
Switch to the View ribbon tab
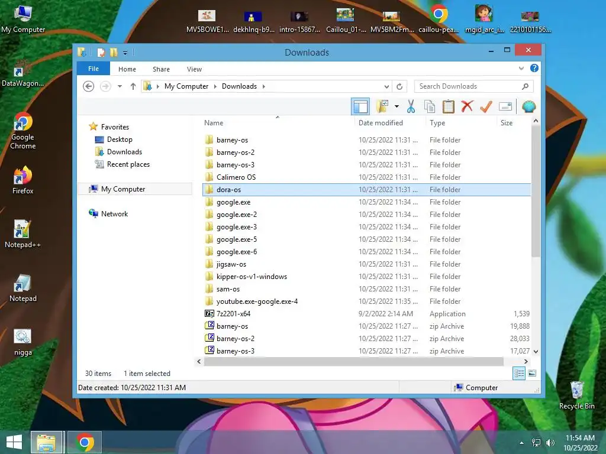point(194,69)
